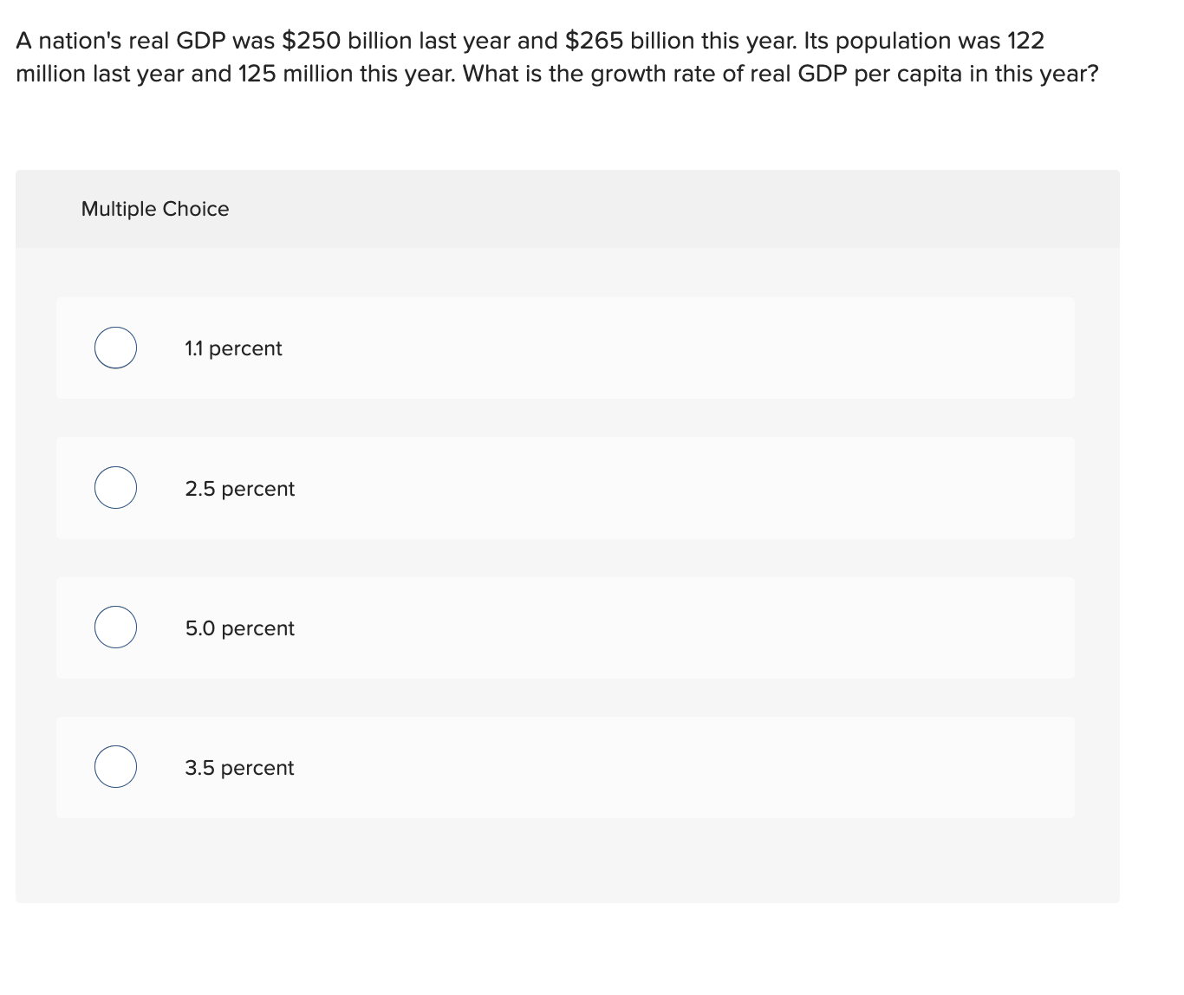Click blank gray area below the answers
Viewport: 1184px width, 995px height.
point(567,860)
